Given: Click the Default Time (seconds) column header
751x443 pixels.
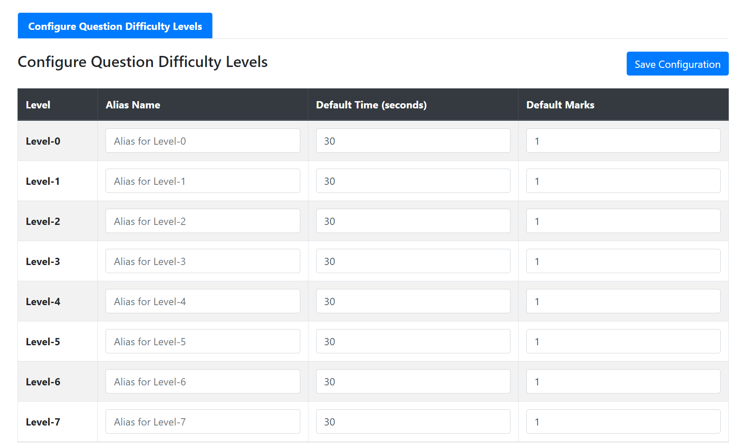Looking at the screenshot, I should (x=371, y=105).
